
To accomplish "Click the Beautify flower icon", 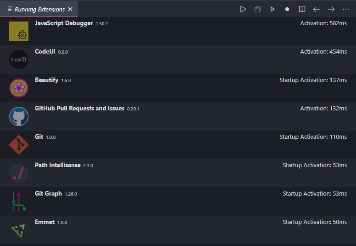I will tap(19, 88).
